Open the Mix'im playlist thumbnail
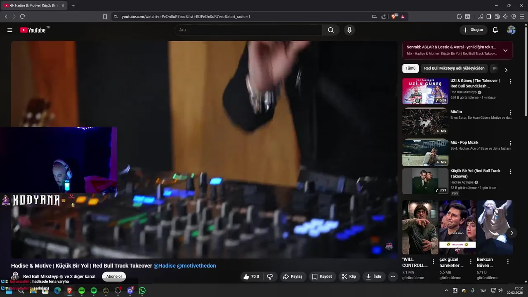This screenshot has height=297, width=528. (x=425, y=121)
